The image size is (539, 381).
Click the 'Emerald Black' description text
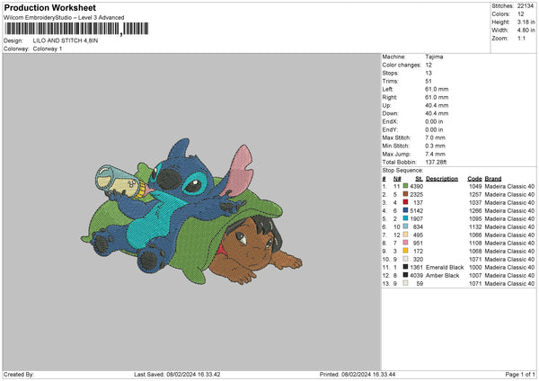point(445,267)
